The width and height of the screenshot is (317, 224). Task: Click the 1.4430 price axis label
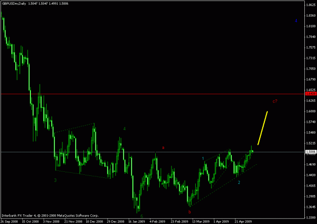(x=311, y=175)
